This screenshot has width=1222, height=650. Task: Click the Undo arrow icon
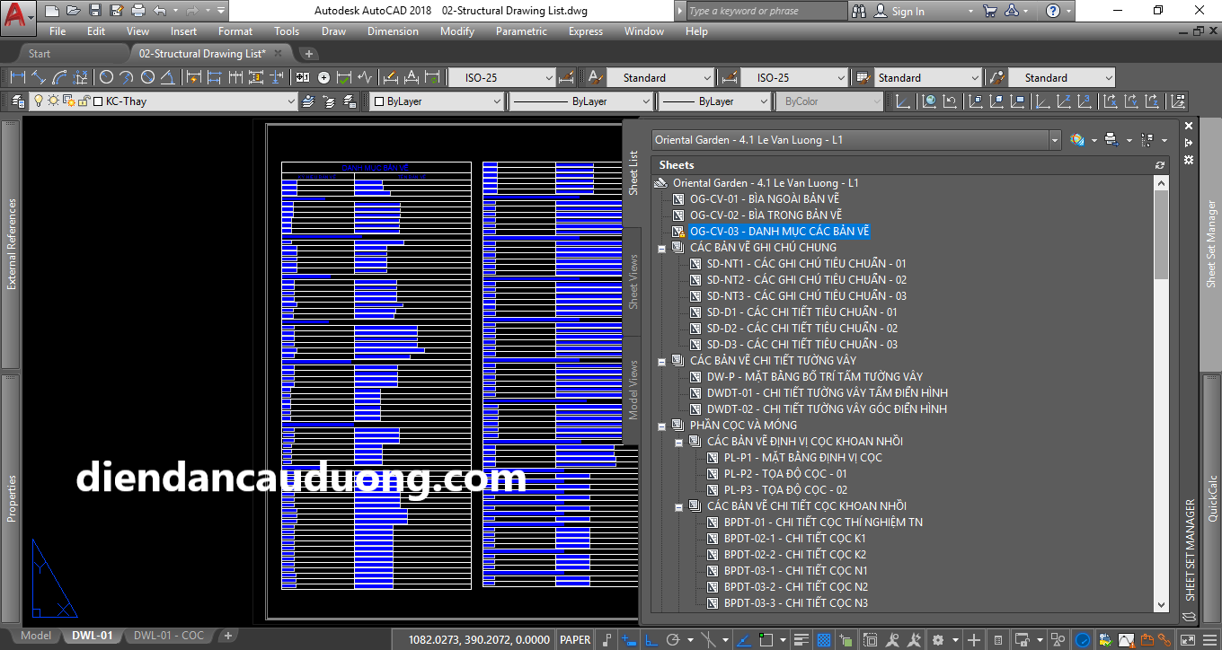pyautogui.click(x=159, y=11)
